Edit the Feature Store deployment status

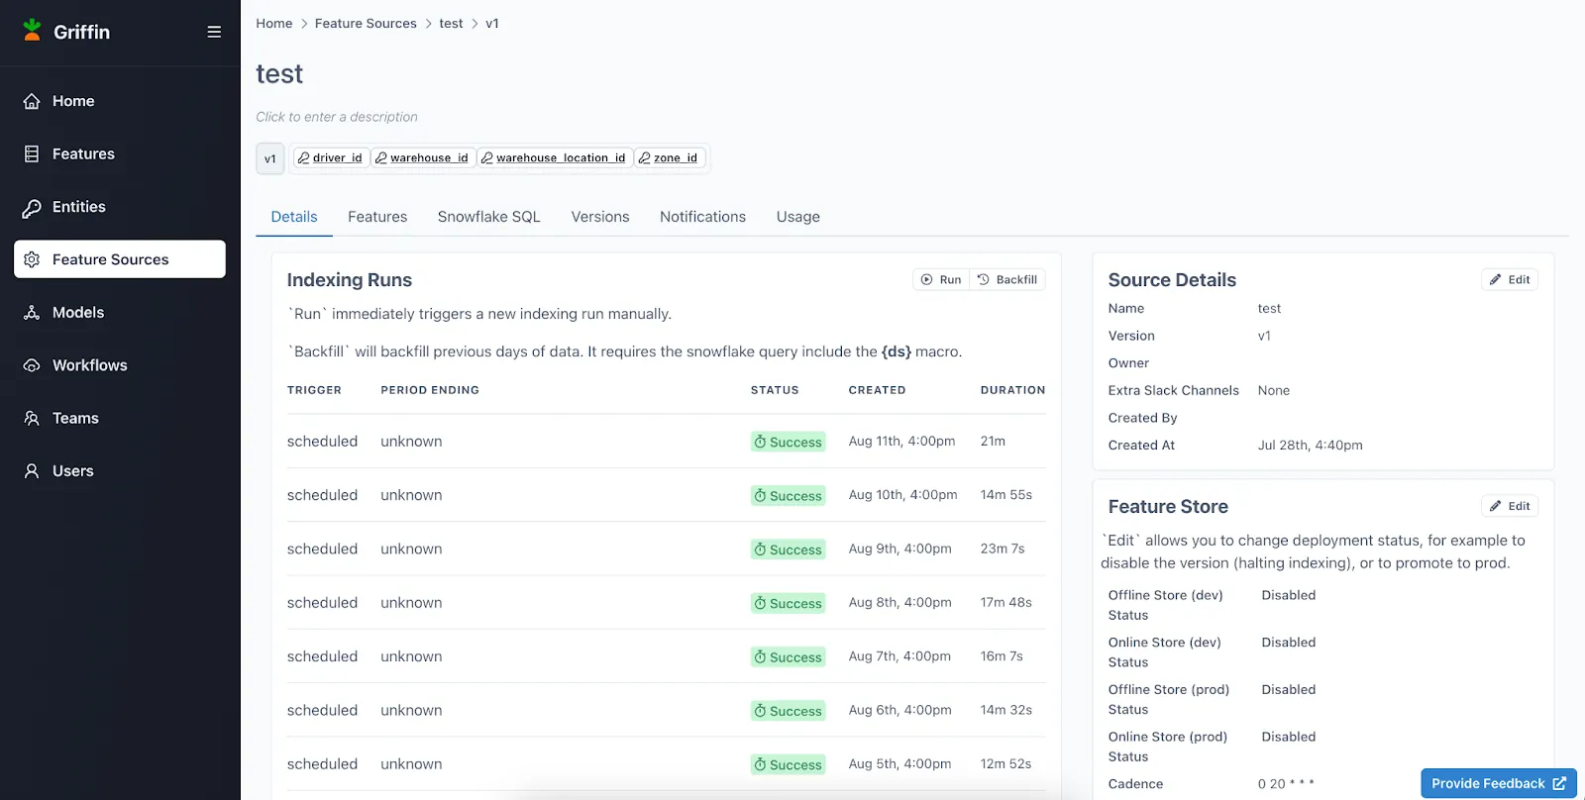coord(1510,506)
